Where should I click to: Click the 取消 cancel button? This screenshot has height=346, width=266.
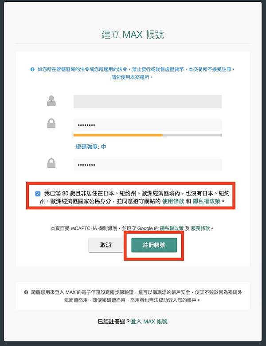(x=106, y=245)
